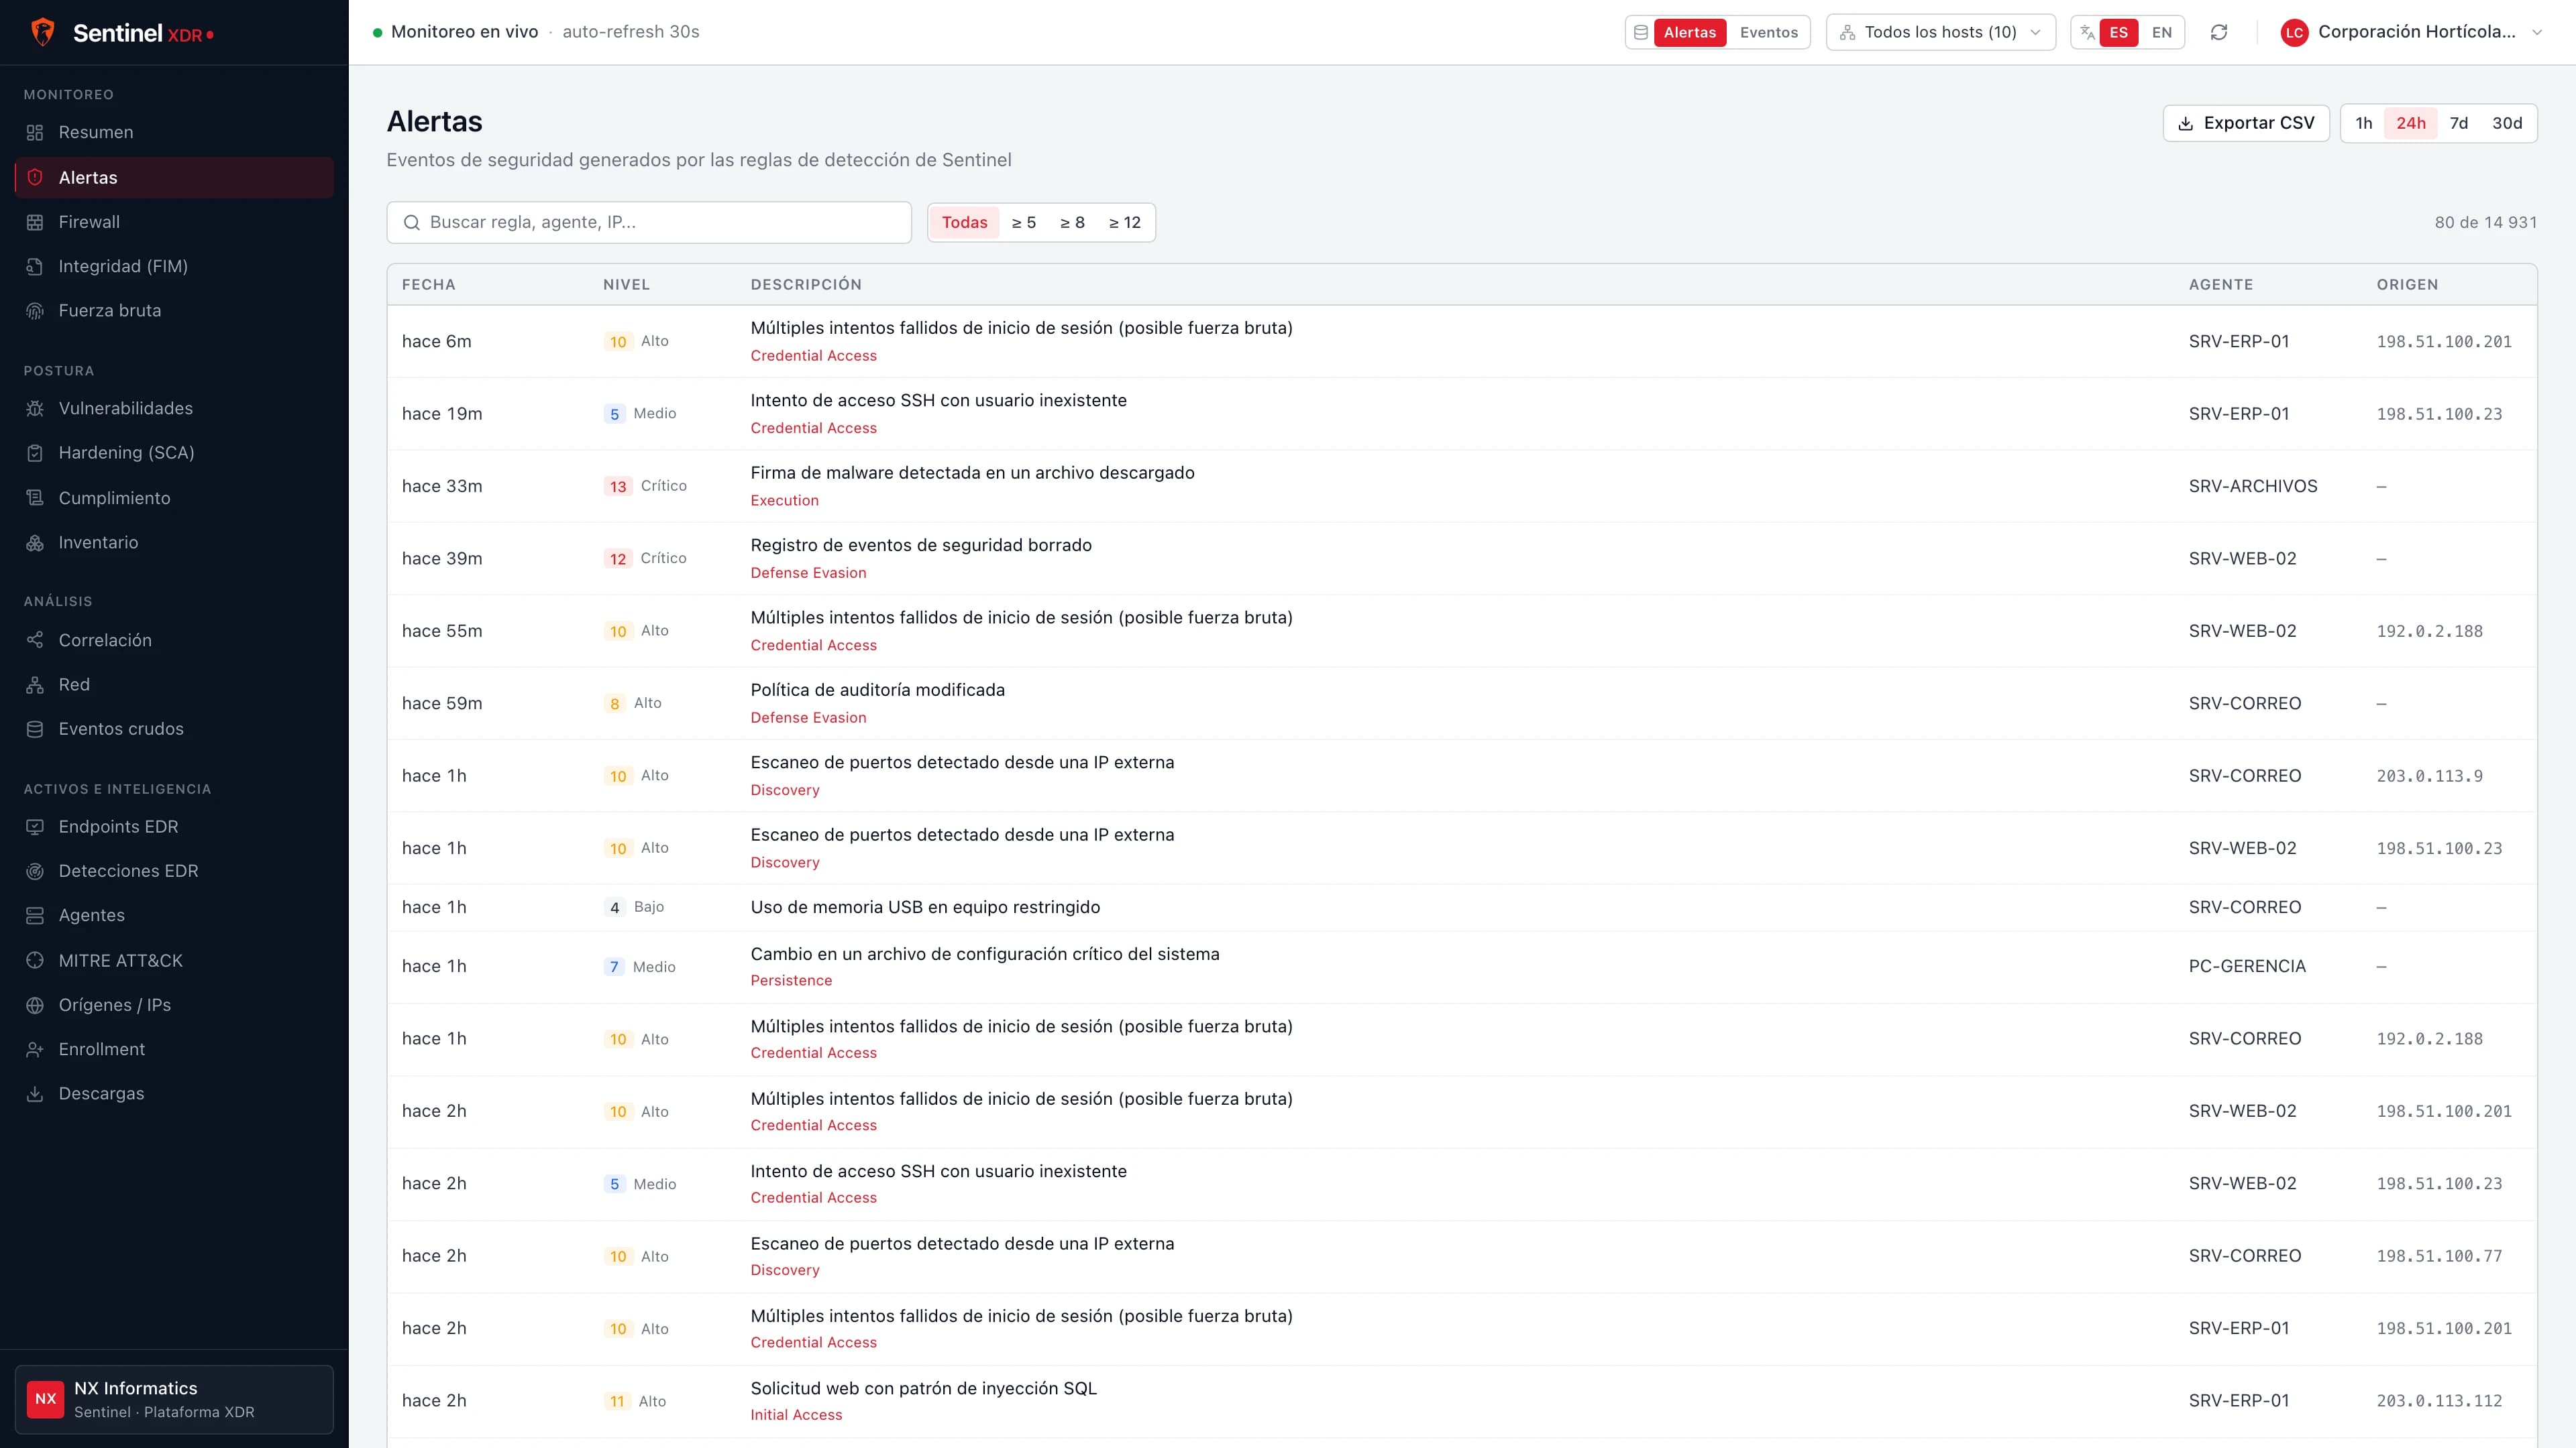Set time range to 7d
Image resolution: width=2576 pixels, height=1448 pixels.
pyautogui.click(x=2458, y=123)
